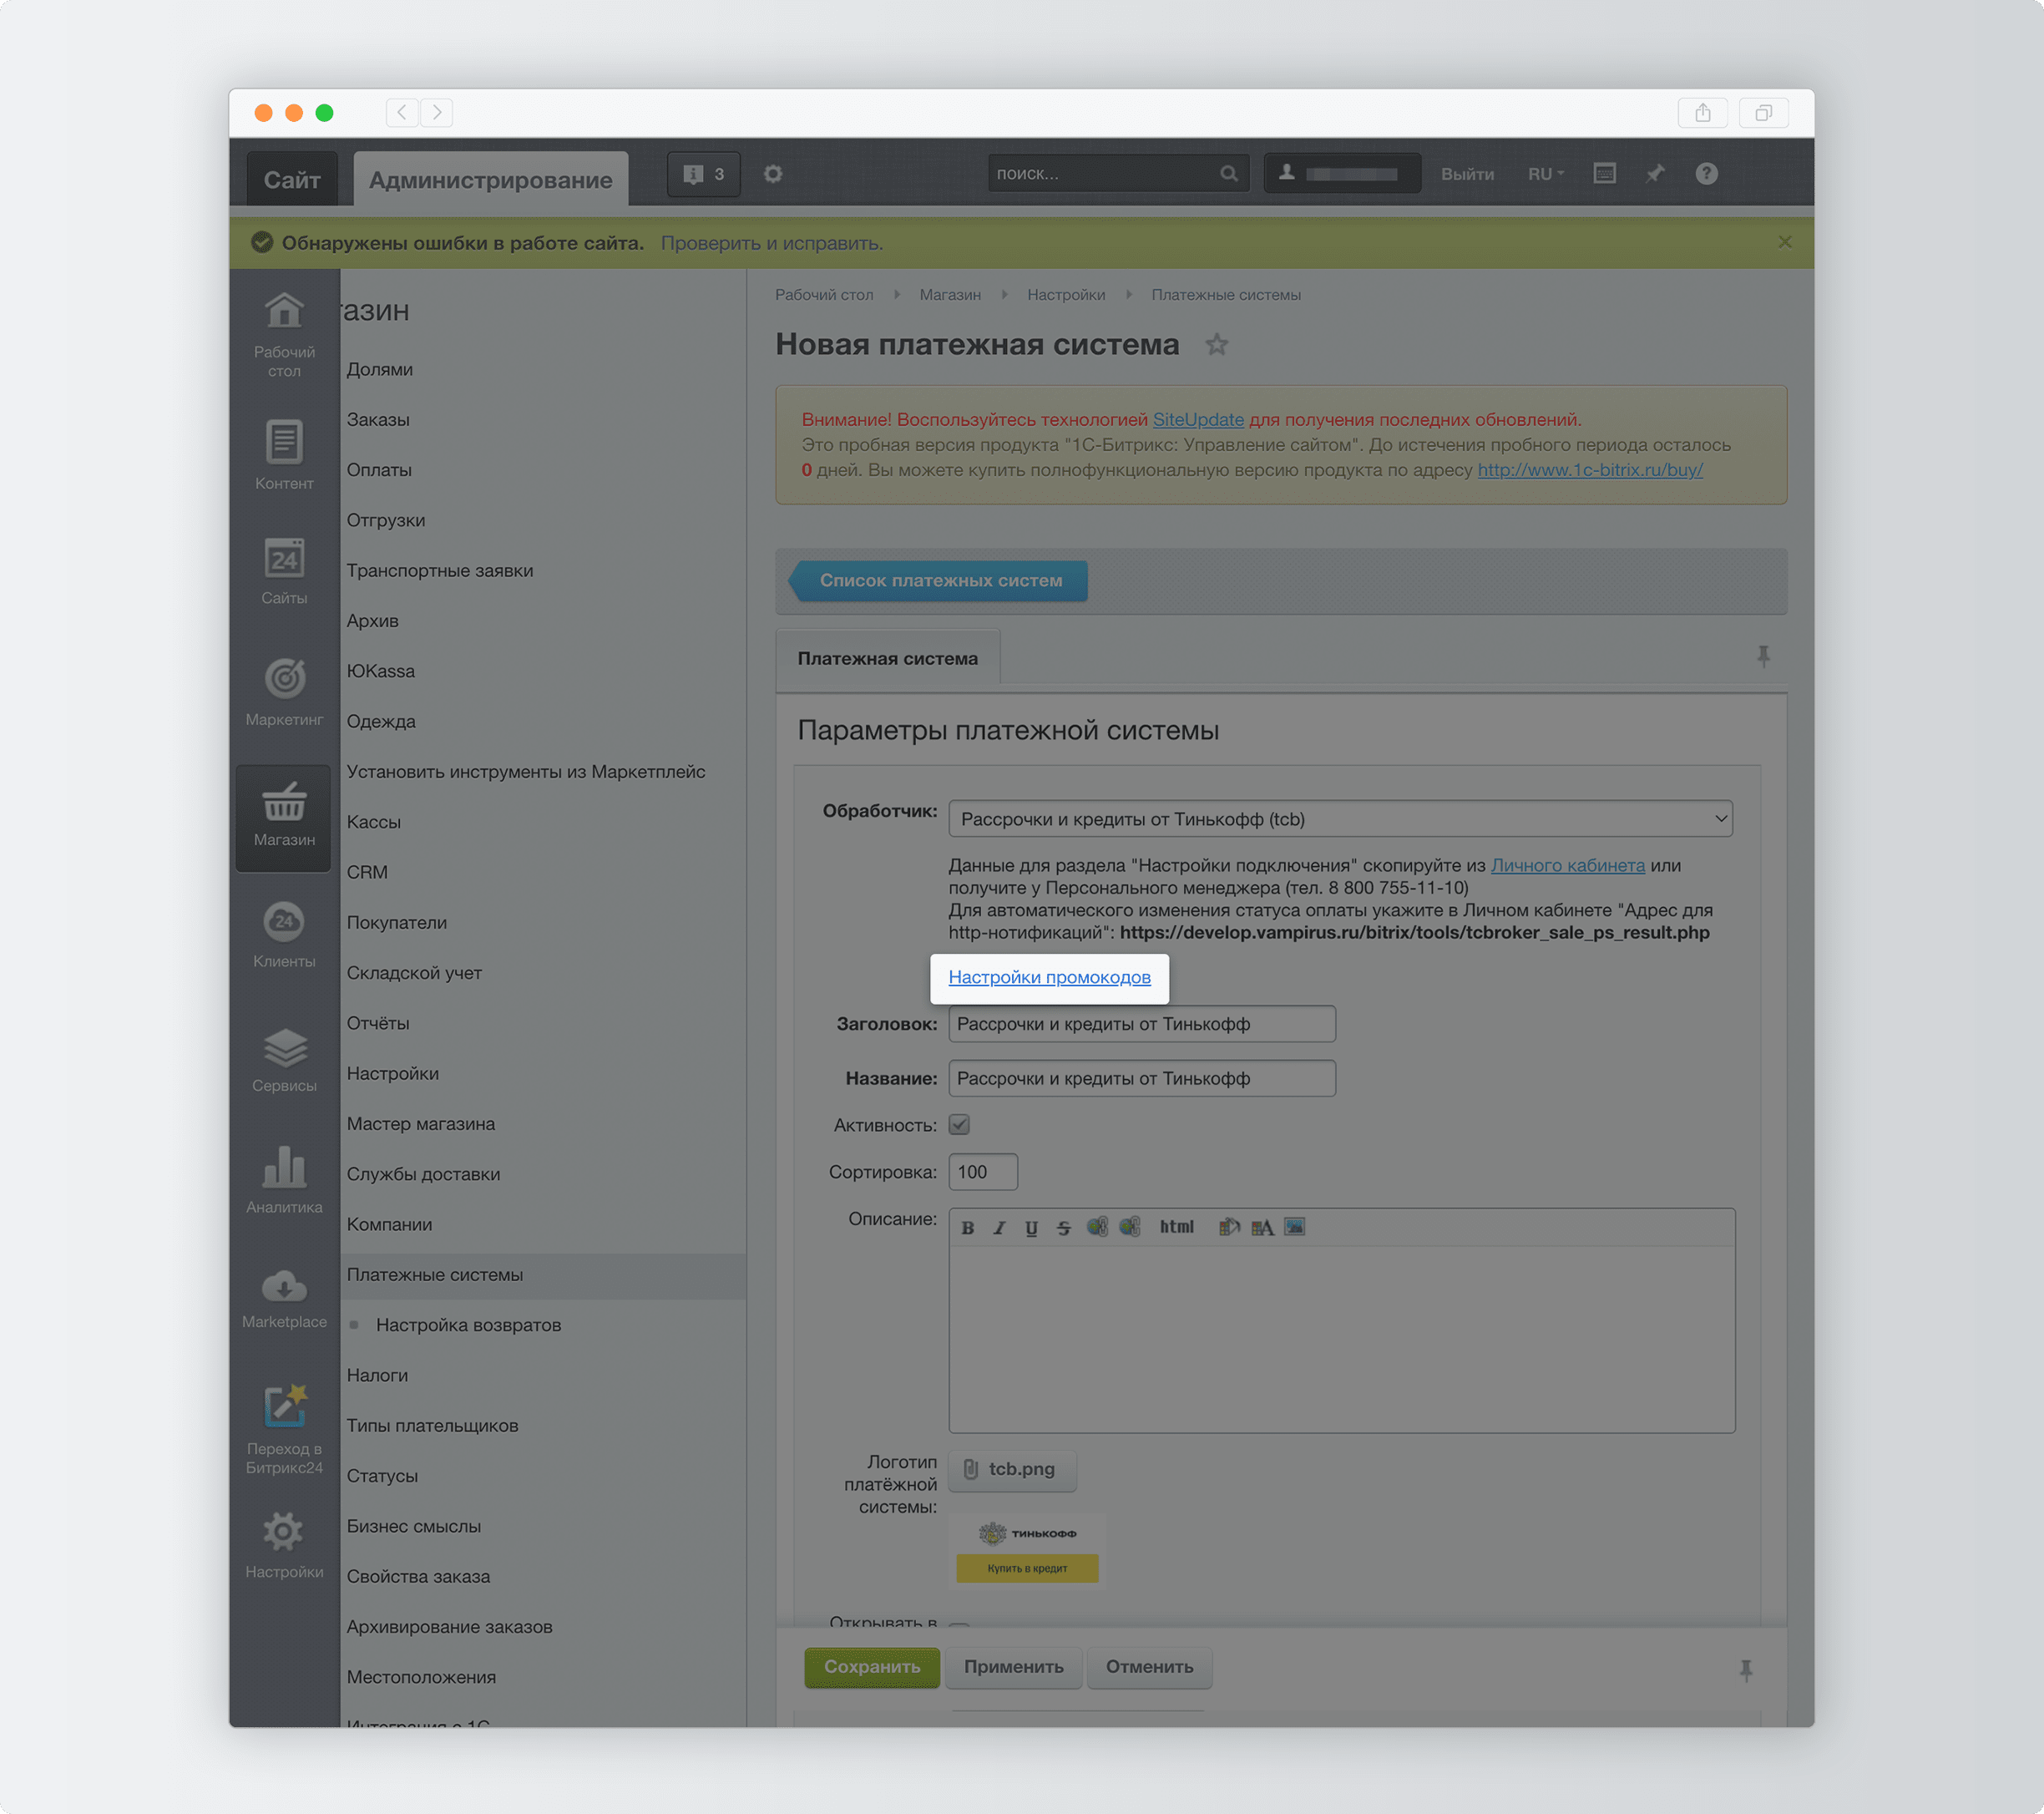Click the Сохранить button
The image size is (2044, 1814).
coord(871,1667)
